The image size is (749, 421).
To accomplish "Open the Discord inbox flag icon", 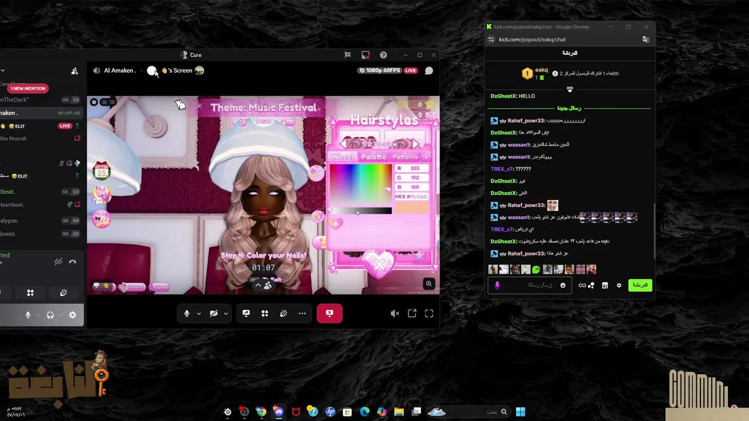I will coord(348,55).
